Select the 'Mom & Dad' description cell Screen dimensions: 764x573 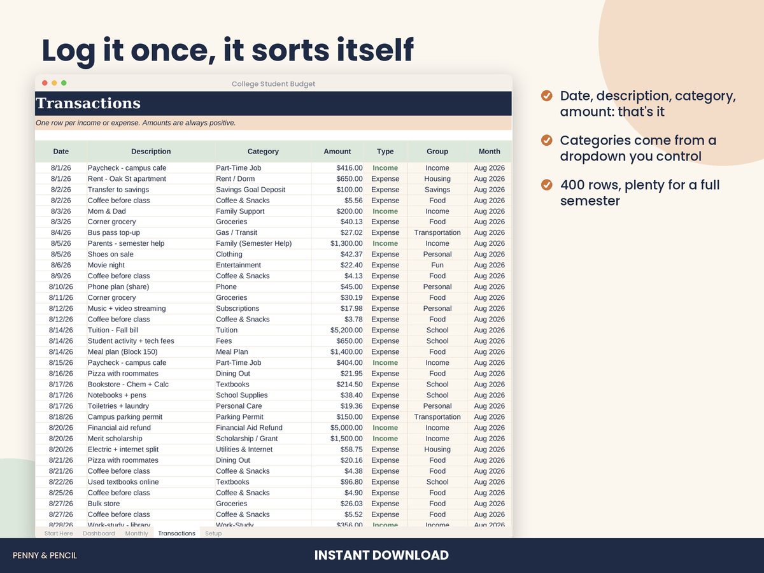151,211
